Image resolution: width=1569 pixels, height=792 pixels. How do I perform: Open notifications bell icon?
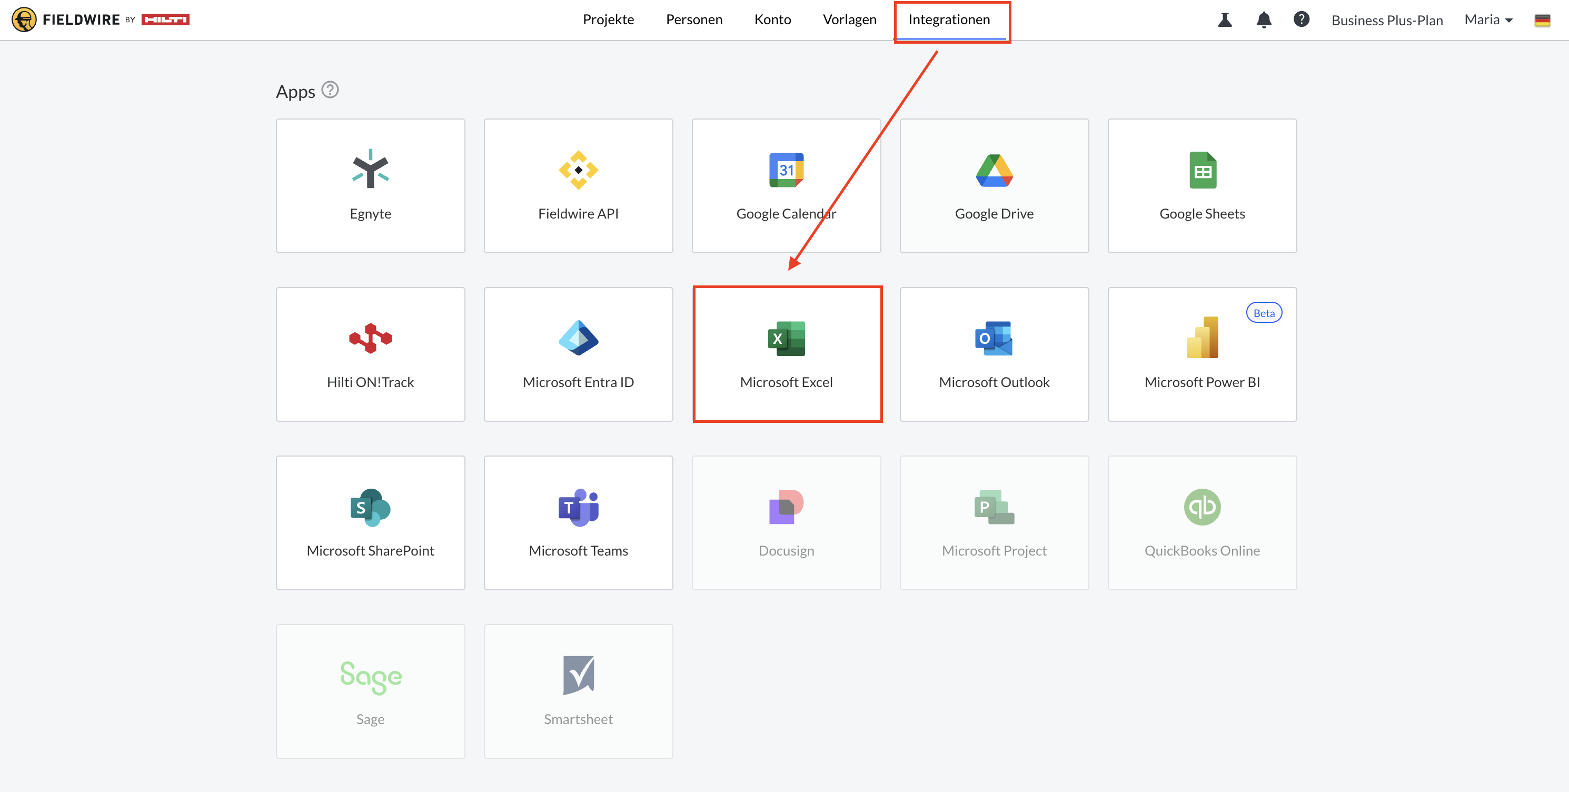pyautogui.click(x=1264, y=20)
